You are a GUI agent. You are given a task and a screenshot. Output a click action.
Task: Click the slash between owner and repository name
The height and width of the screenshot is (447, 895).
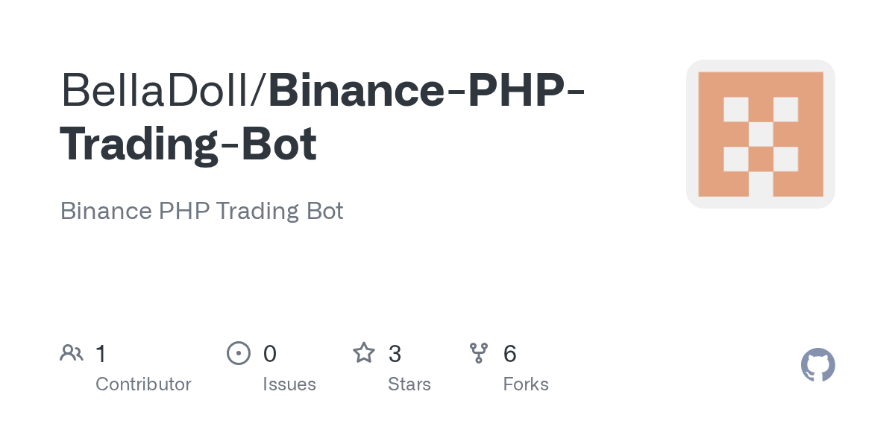261,90
